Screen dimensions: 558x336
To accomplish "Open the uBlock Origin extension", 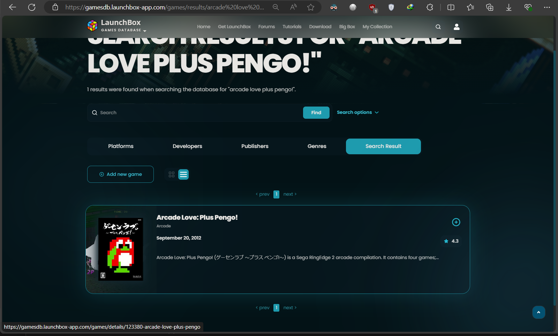I will (372, 8).
